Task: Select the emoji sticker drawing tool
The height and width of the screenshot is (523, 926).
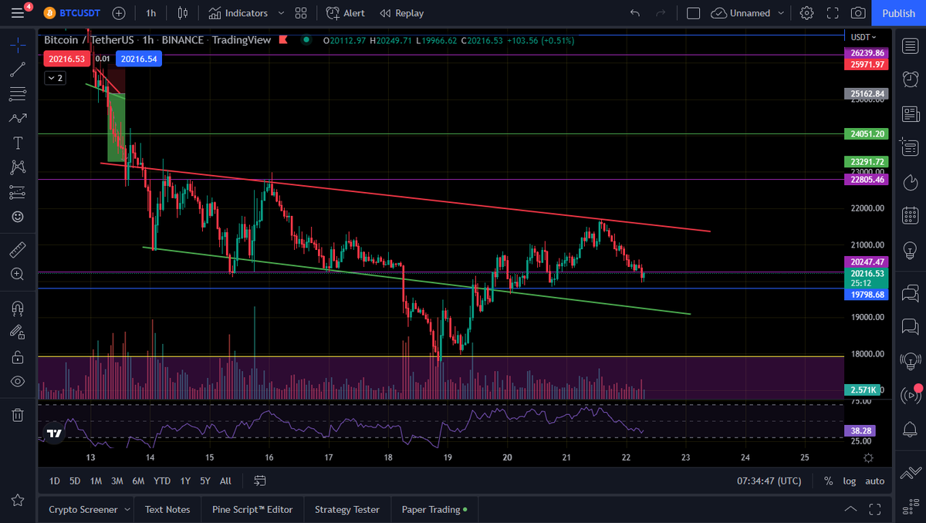Action: click(x=18, y=217)
